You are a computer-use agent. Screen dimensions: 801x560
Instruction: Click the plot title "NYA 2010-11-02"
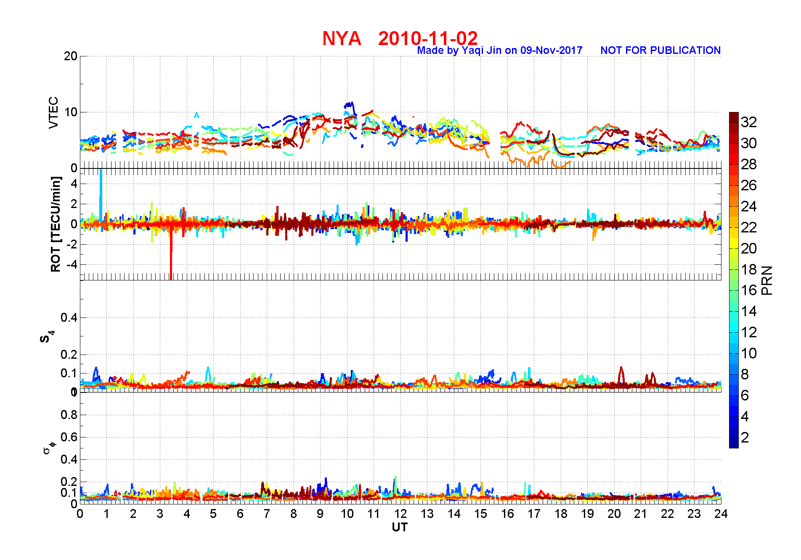(x=400, y=38)
